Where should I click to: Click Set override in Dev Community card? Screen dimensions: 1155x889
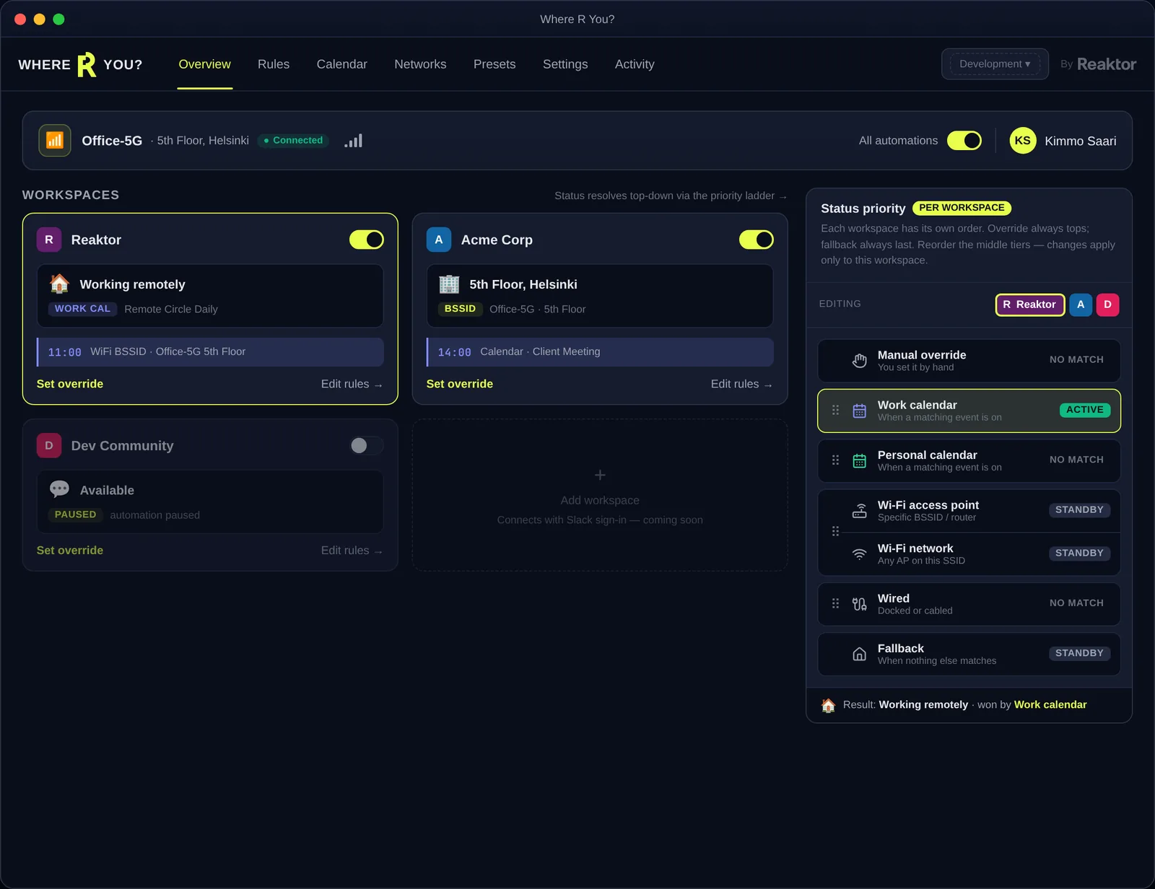point(70,551)
